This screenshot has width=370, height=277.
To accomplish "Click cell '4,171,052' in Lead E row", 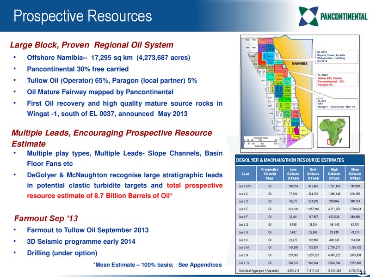I will (334, 209).
